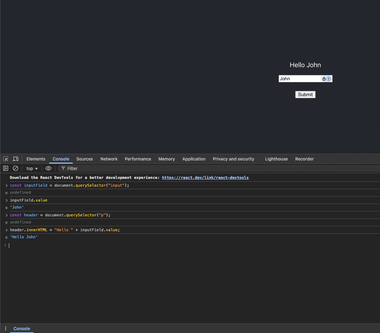Open the Lighthouse panel
This screenshot has width=380, height=333.
click(276, 159)
